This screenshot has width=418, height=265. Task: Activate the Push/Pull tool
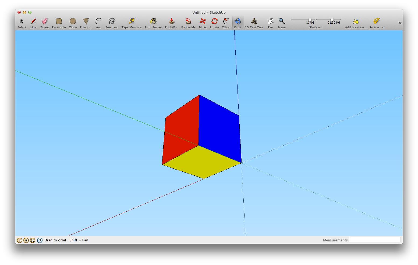pos(171,21)
